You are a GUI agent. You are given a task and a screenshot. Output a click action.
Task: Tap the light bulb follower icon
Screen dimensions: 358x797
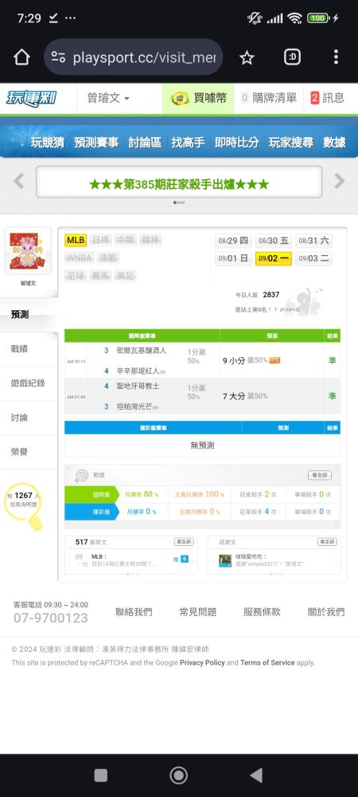click(23, 505)
